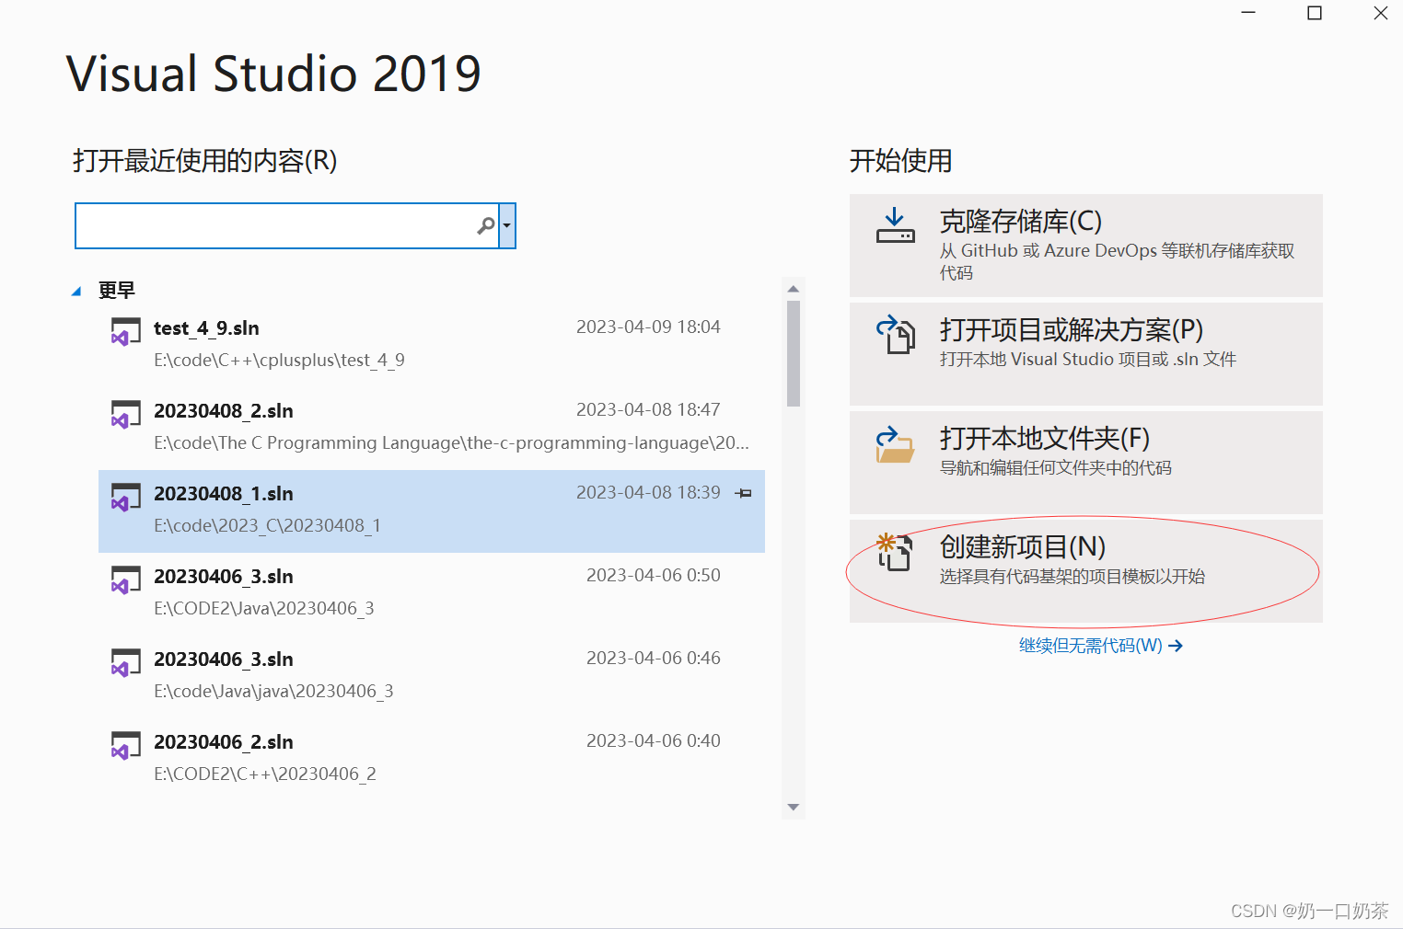Viewport: 1403px width, 929px height.
Task: Click the scrollbar up arrow
Action: pyautogui.click(x=794, y=289)
